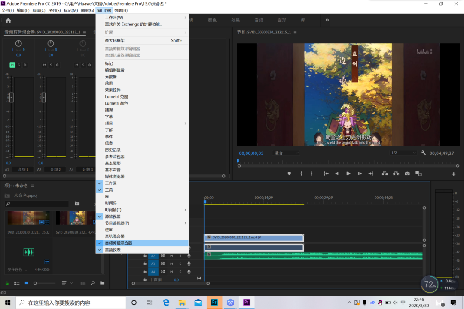Switch Project panel to icon view
464x309 pixels.
26,283
